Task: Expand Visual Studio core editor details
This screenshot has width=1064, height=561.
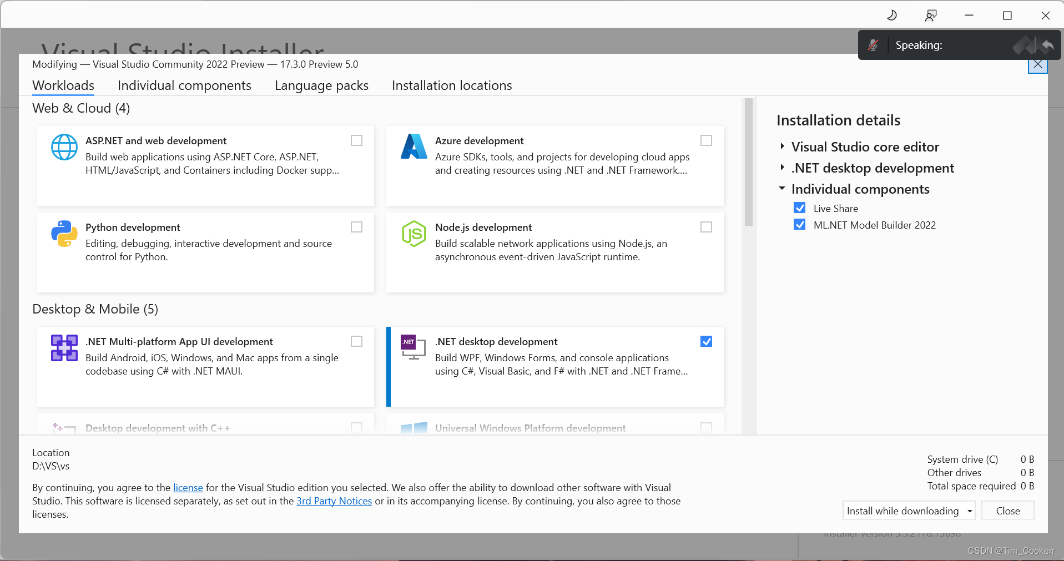Action: click(782, 146)
